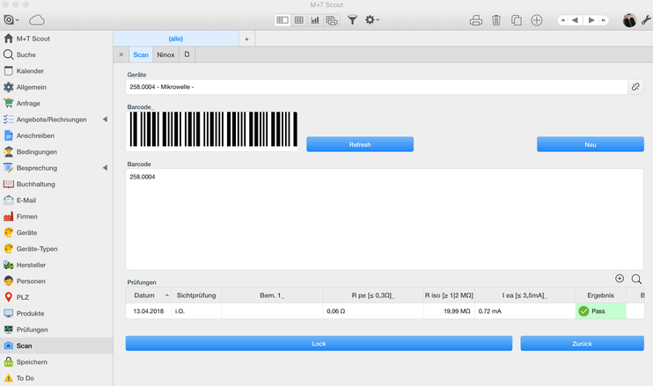Click the Zurück button

582,343
